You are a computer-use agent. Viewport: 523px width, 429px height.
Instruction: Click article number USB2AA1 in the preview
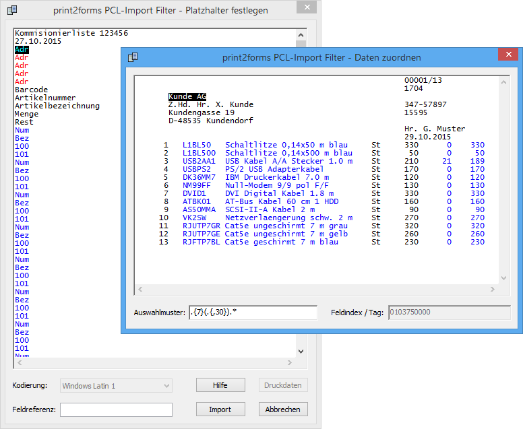pos(199,161)
